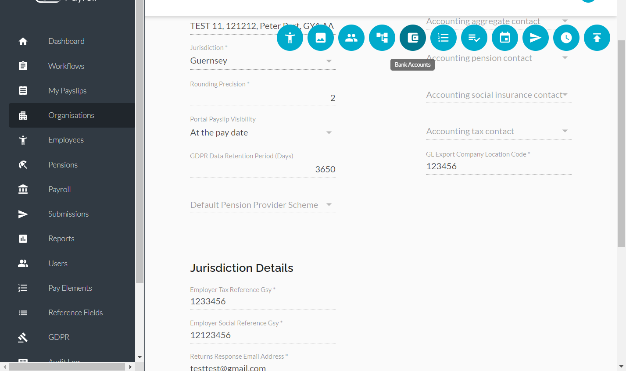Click Rounding Precision input field
This screenshot has height=371, width=626.
(263, 98)
